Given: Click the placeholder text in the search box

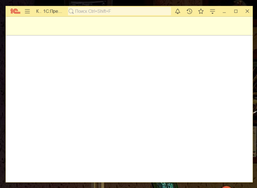Looking at the screenshot, I should click(93, 11).
